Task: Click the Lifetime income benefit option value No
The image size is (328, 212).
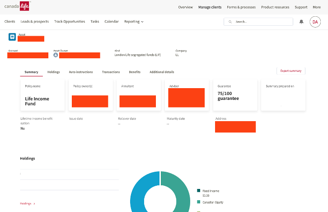Action: (x=23, y=128)
